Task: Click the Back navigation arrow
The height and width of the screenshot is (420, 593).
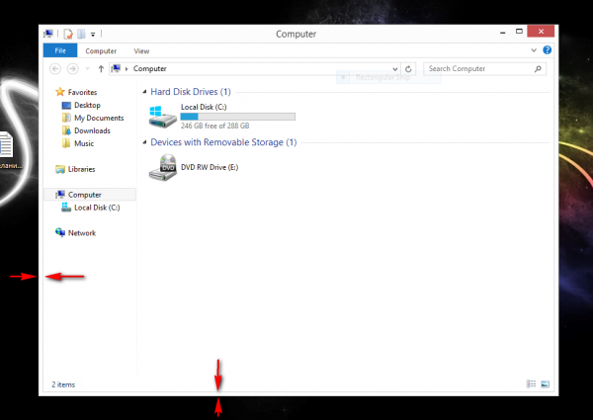Action: (55, 69)
